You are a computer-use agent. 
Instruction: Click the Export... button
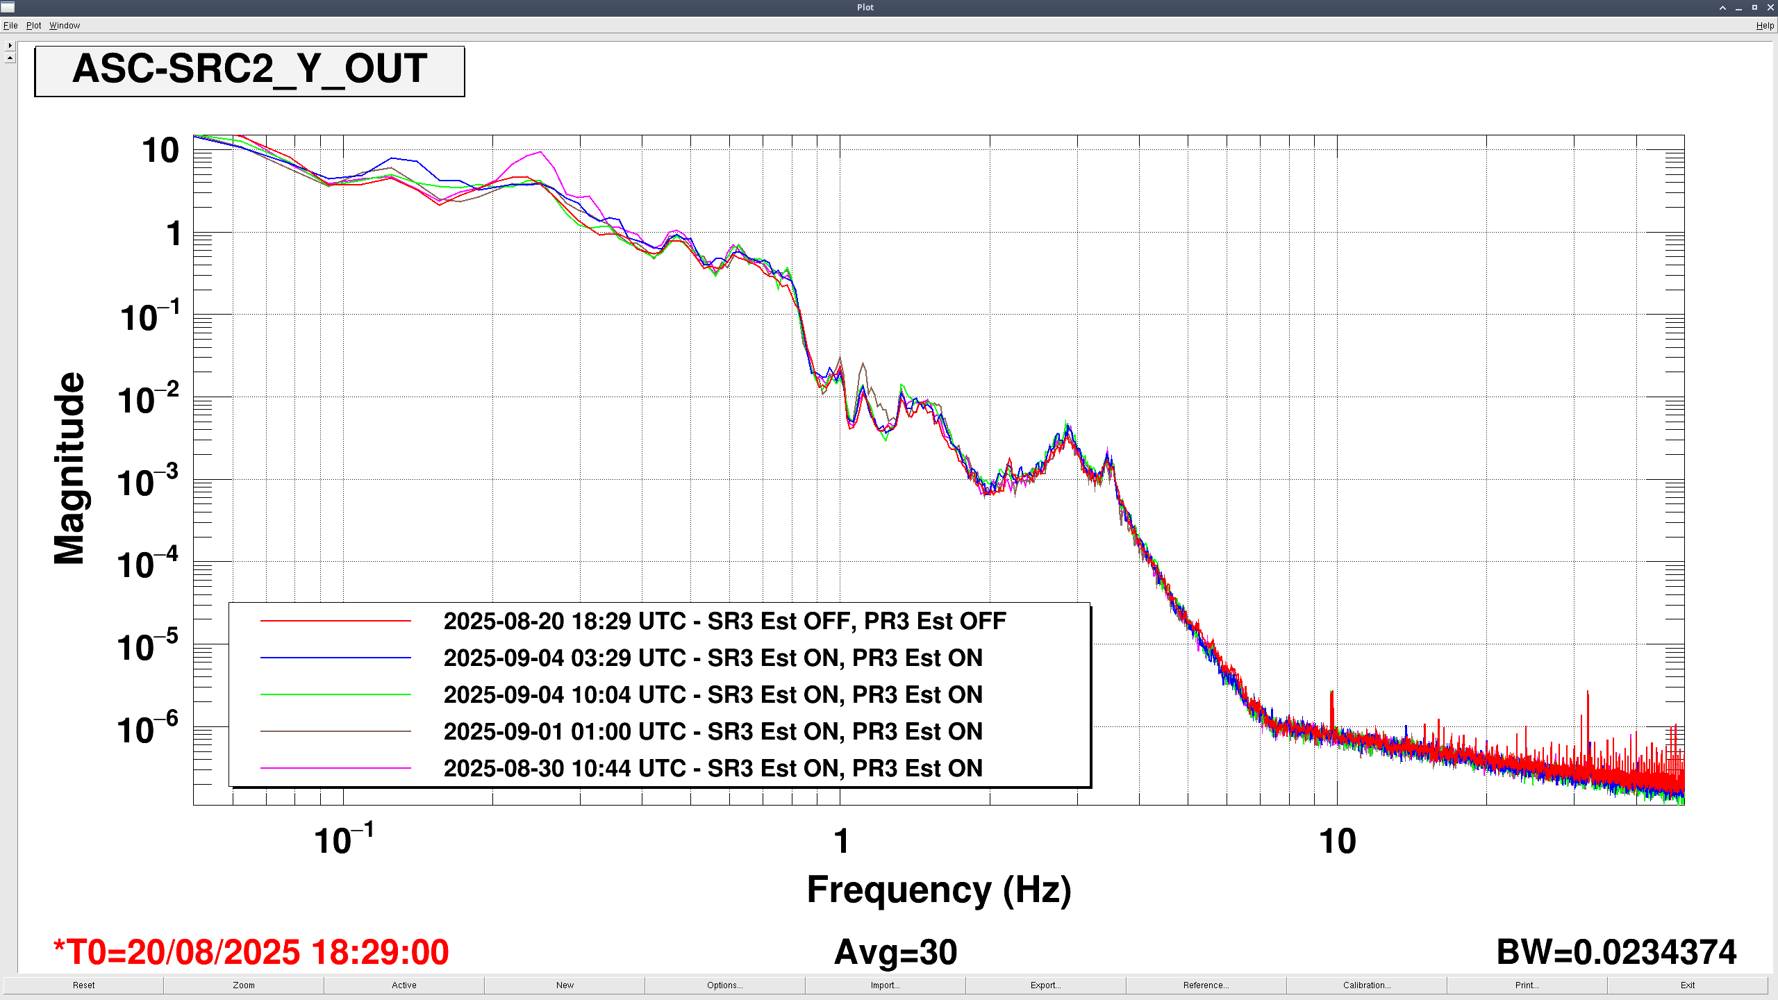pyautogui.click(x=1045, y=985)
